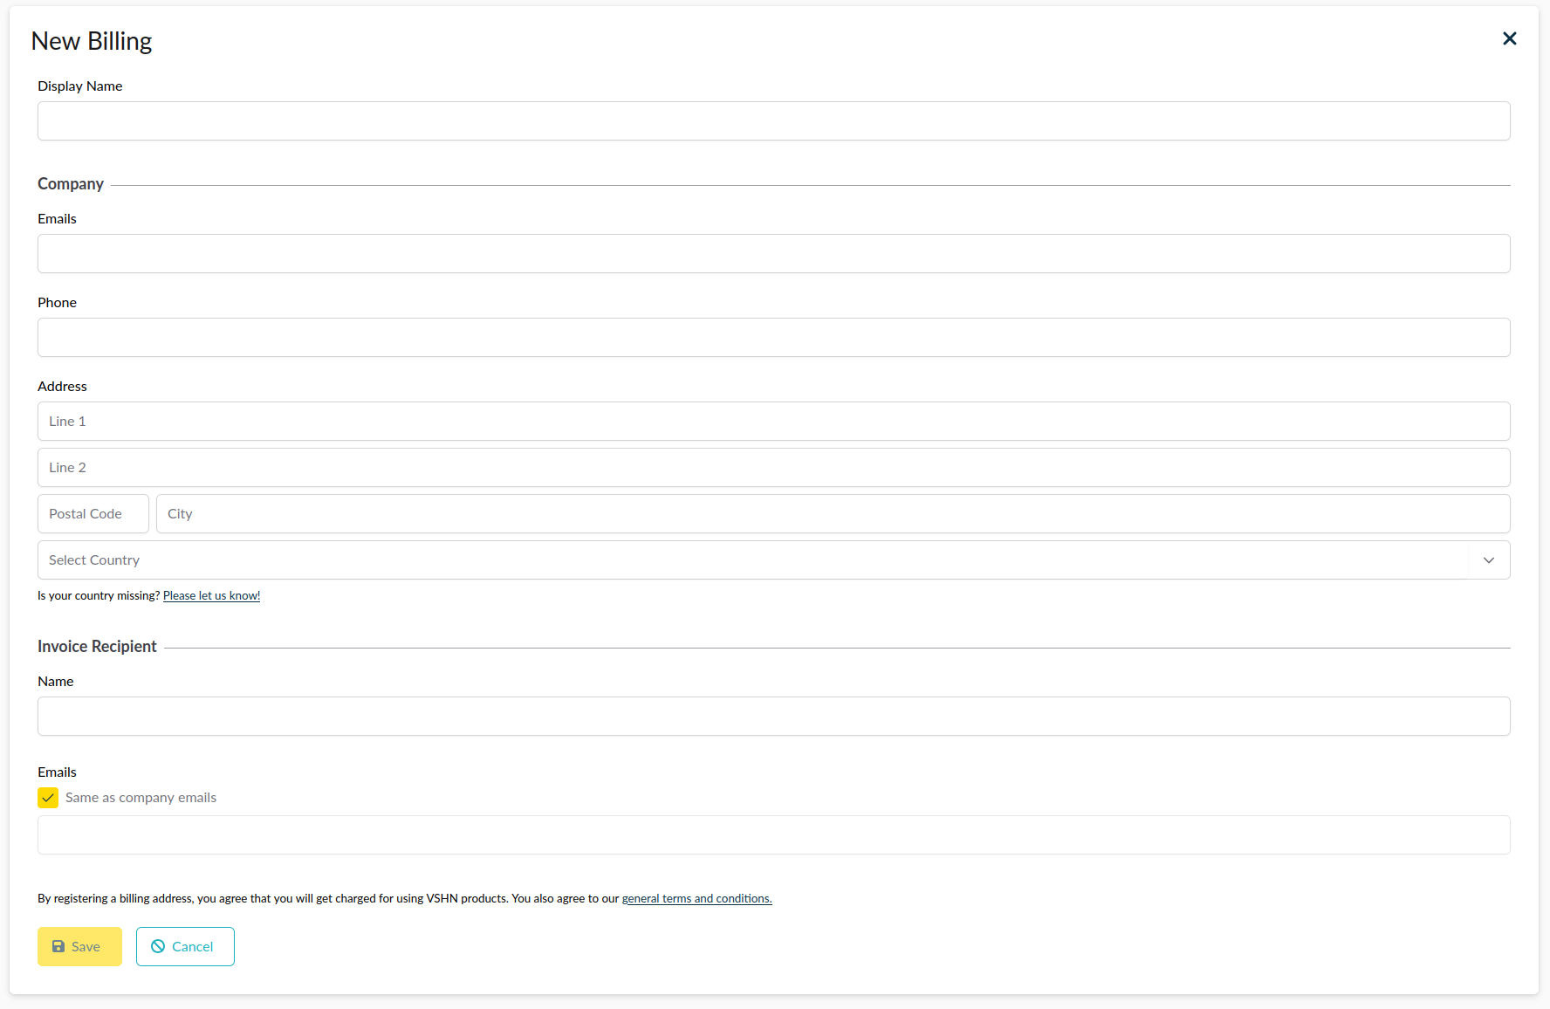Expand the country dropdown chevron
The width and height of the screenshot is (1550, 1009).
click(x=1489, y=560)
